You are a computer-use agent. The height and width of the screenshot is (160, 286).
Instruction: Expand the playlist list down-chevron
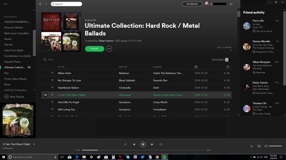tap(34, 90)
